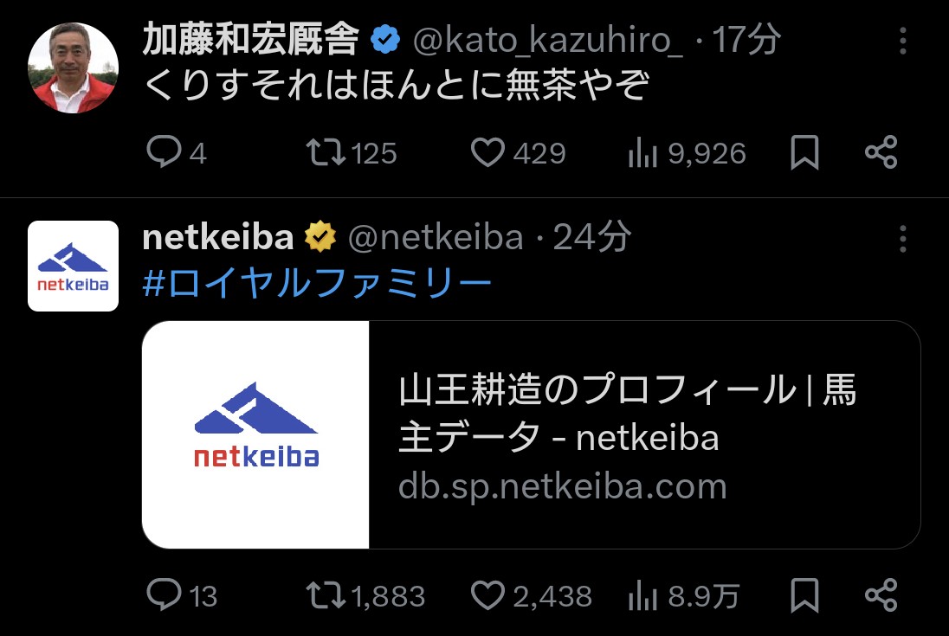This screenshot has width=949, height=636.
Task: Retweet the netkeiba post
Action: (324, 594)
